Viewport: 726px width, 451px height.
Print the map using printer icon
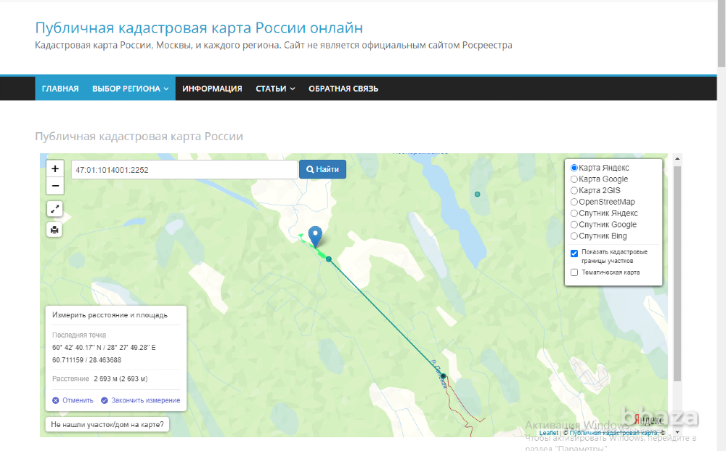[55, 229]
